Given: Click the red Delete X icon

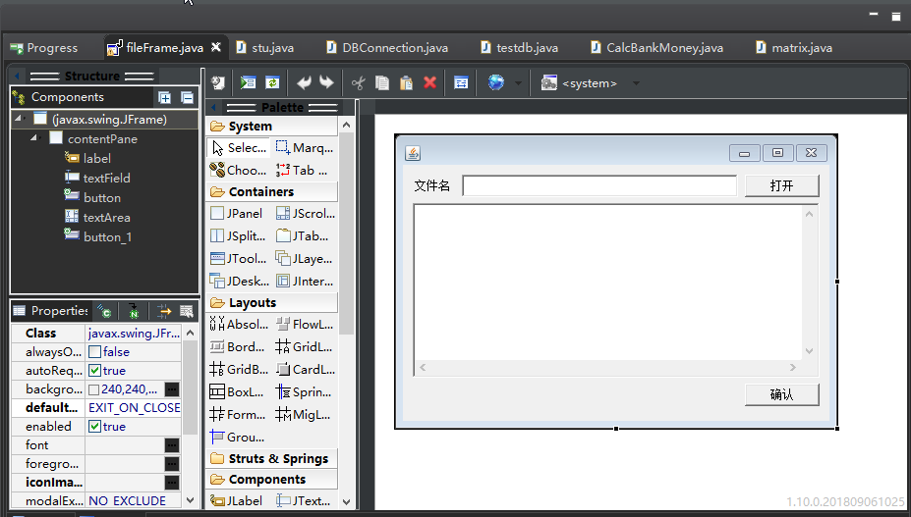Looking at the screenshot, I should [429, 83].
